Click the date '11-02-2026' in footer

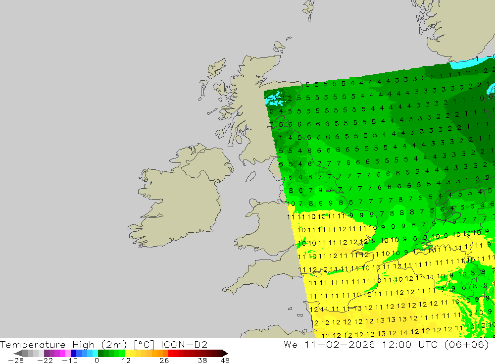tap(340, 344)
